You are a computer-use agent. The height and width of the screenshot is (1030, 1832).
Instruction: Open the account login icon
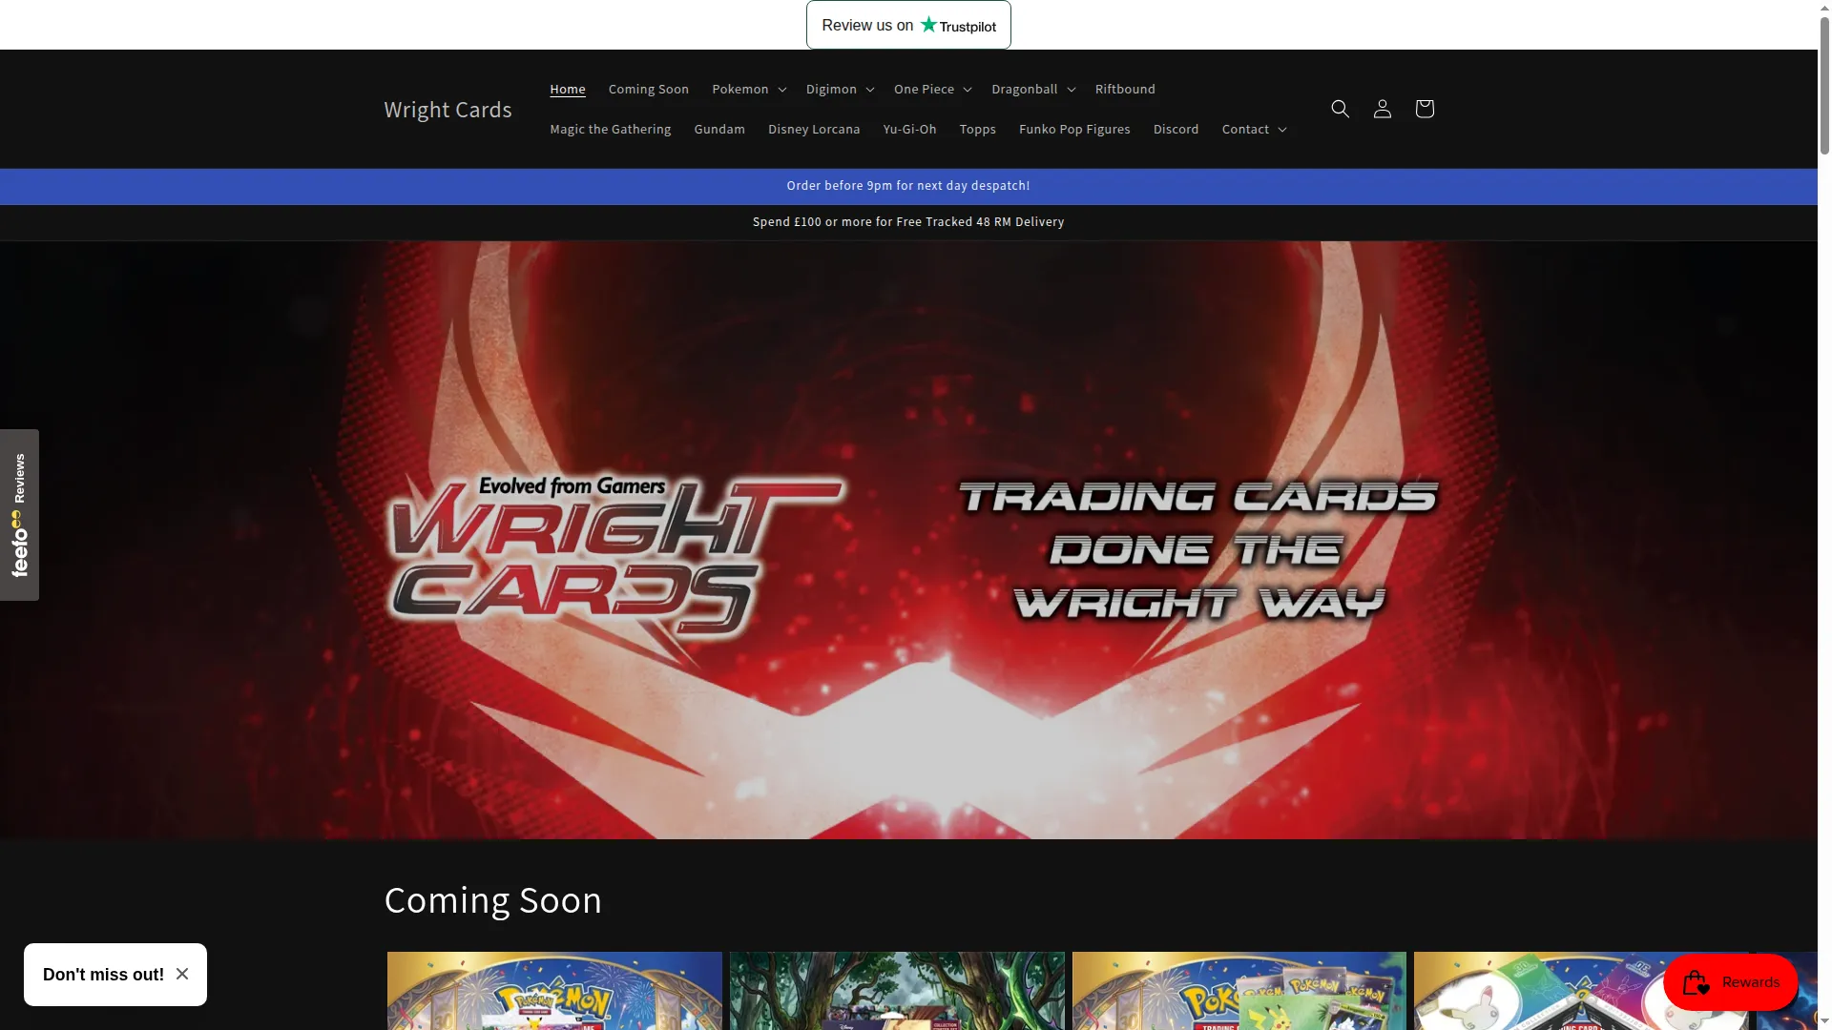1382,109
